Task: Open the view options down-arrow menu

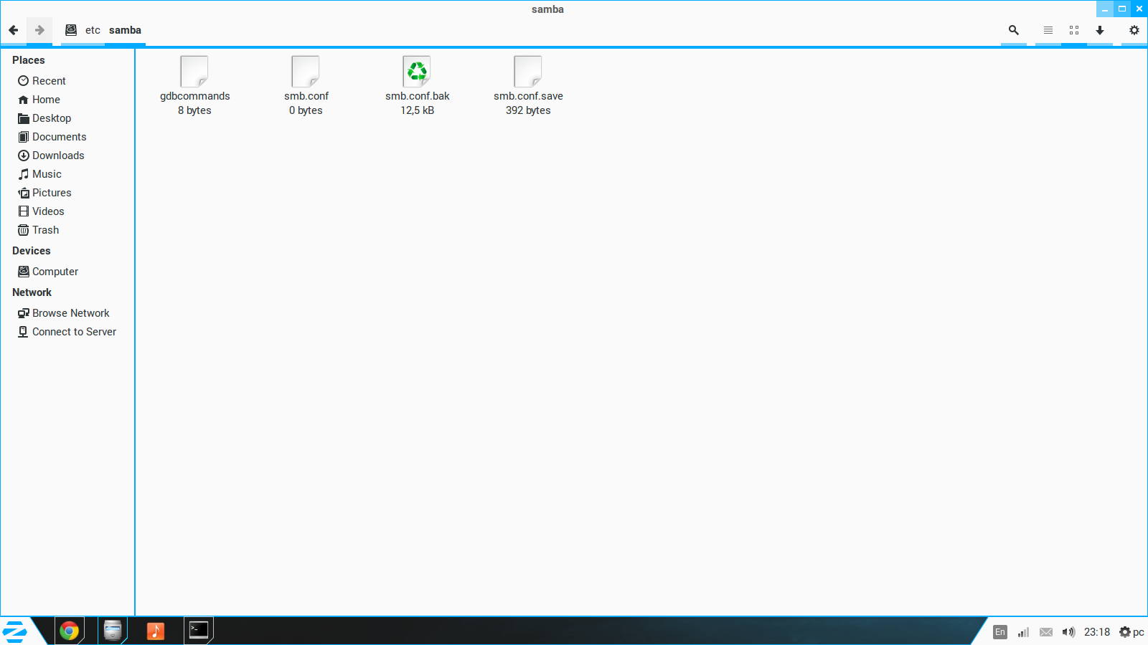Action: pyautogui.click(x=1100, y=30)
